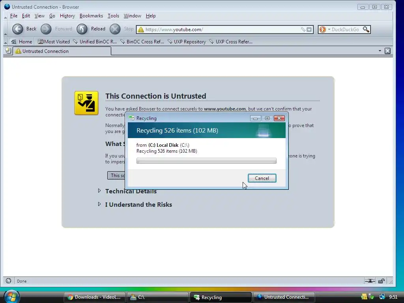This screenshot has width=404, height=303.
Task: Maximize the Recycling dialog
Action: tap(267, 118)
